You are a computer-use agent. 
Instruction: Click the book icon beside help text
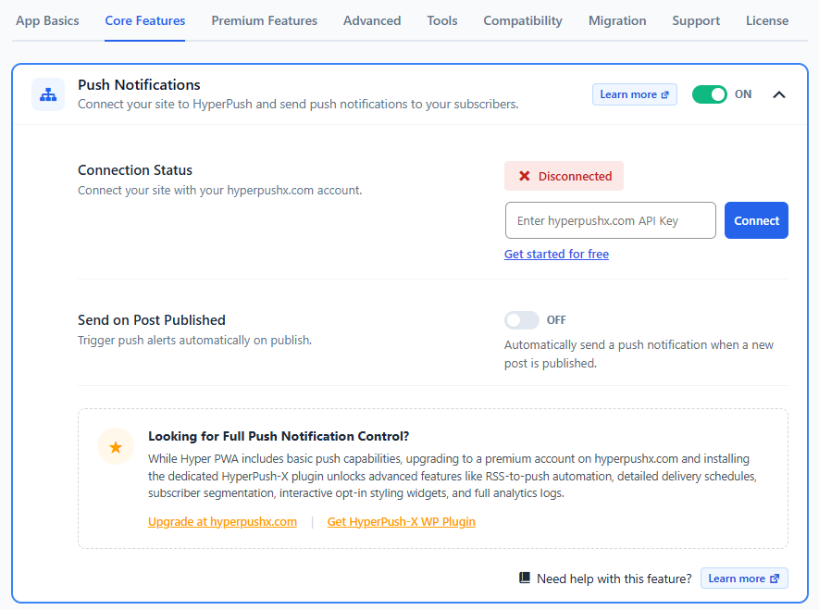(x=525, y=578)
